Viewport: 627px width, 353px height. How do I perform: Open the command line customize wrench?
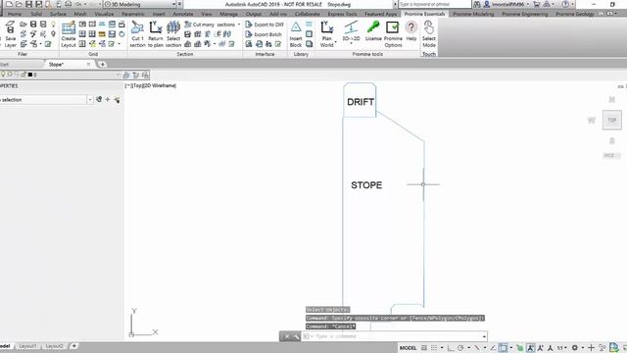(x=296, y=336)
